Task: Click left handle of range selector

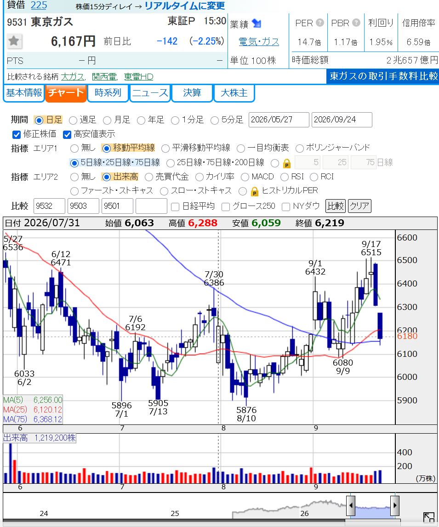Action: 351,505
